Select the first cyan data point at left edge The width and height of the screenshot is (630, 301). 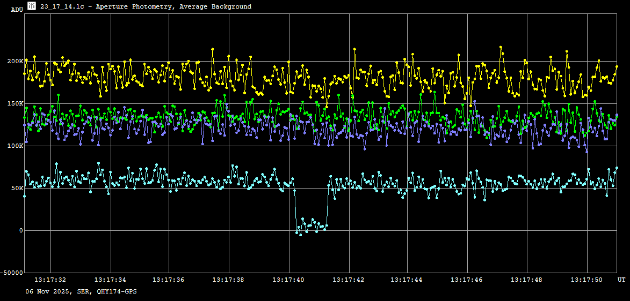[24, 197]
